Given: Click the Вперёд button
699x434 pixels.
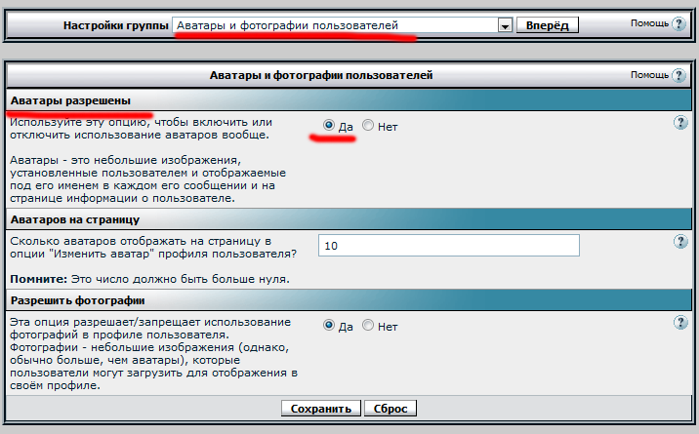Looking at the screenshot, I should pyautogui.click(x=548, y=25).
